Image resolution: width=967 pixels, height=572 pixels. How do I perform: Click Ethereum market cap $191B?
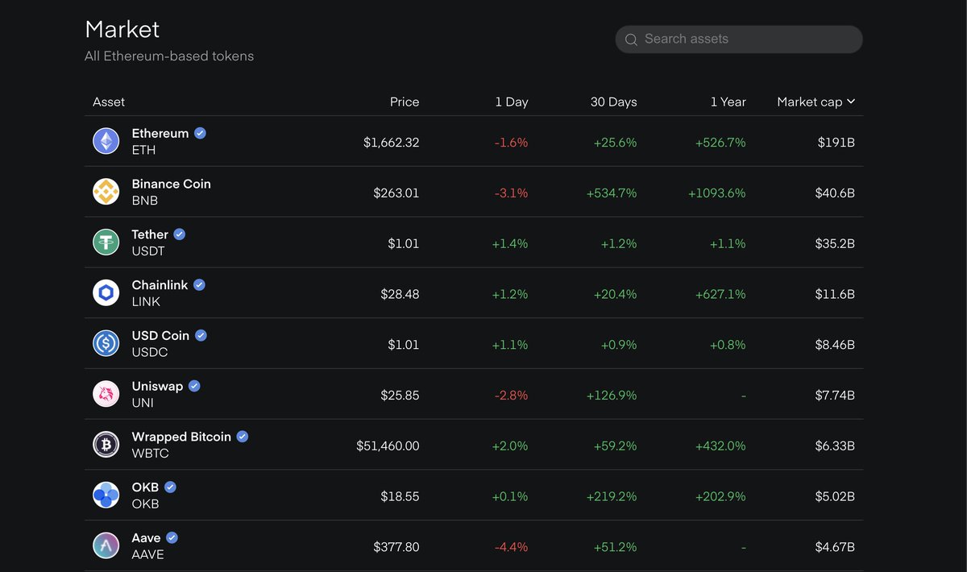836,143
